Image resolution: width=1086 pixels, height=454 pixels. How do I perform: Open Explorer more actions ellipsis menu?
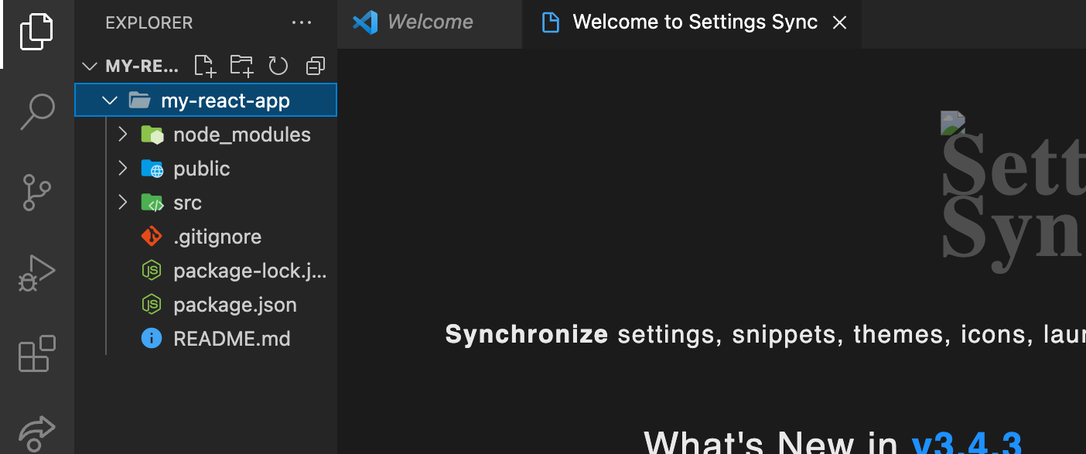pyautogui.click(x=301, y=23)
